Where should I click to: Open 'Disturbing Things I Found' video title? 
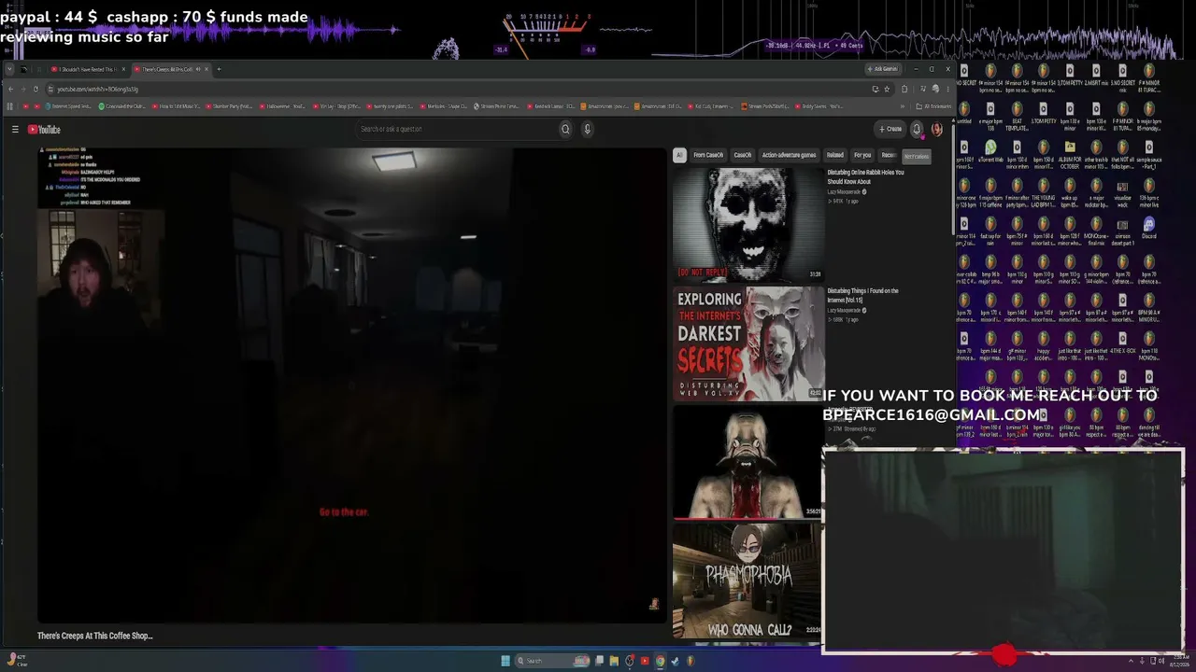(x=862, y=295)
